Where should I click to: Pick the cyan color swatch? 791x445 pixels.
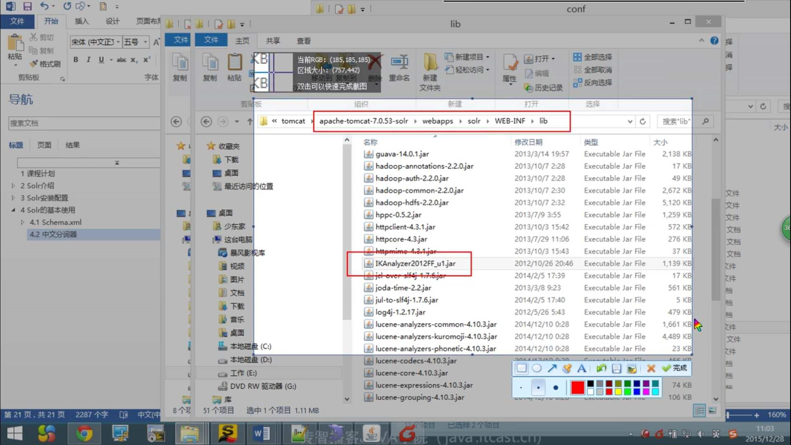coord(655,391)
